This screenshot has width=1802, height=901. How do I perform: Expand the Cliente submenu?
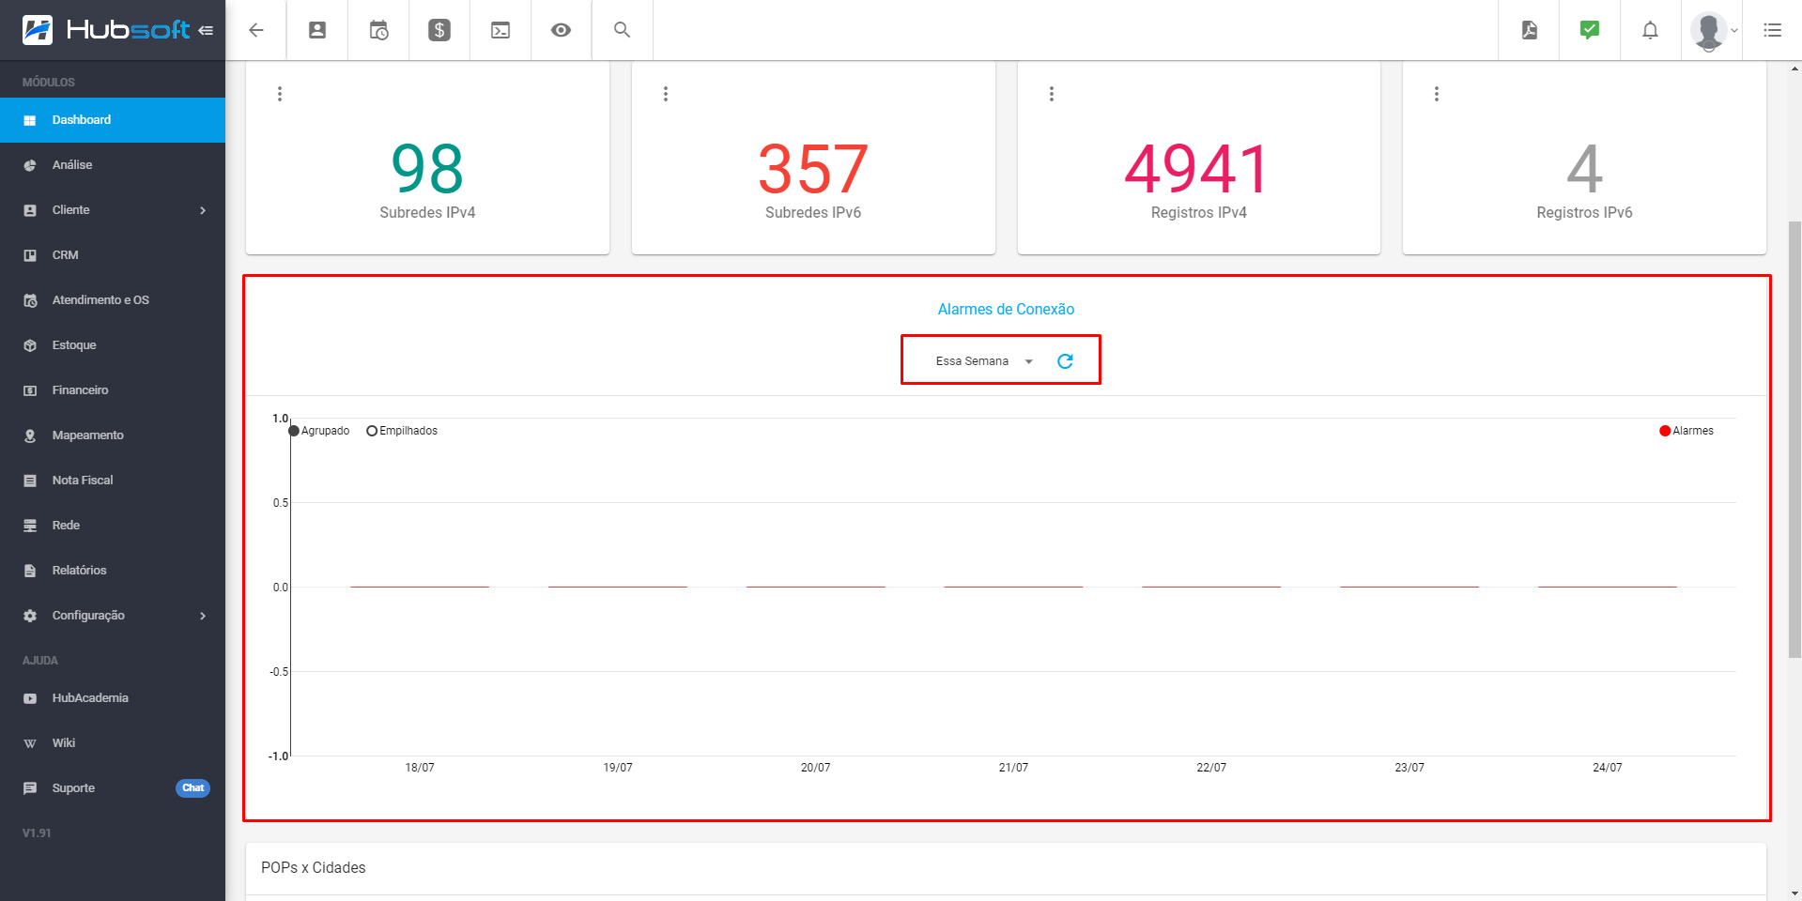[x=113, y=209]
